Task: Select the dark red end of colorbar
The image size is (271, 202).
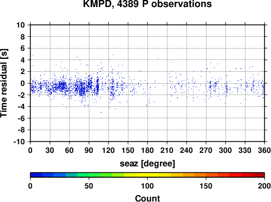Action: (x=259, y=175)
